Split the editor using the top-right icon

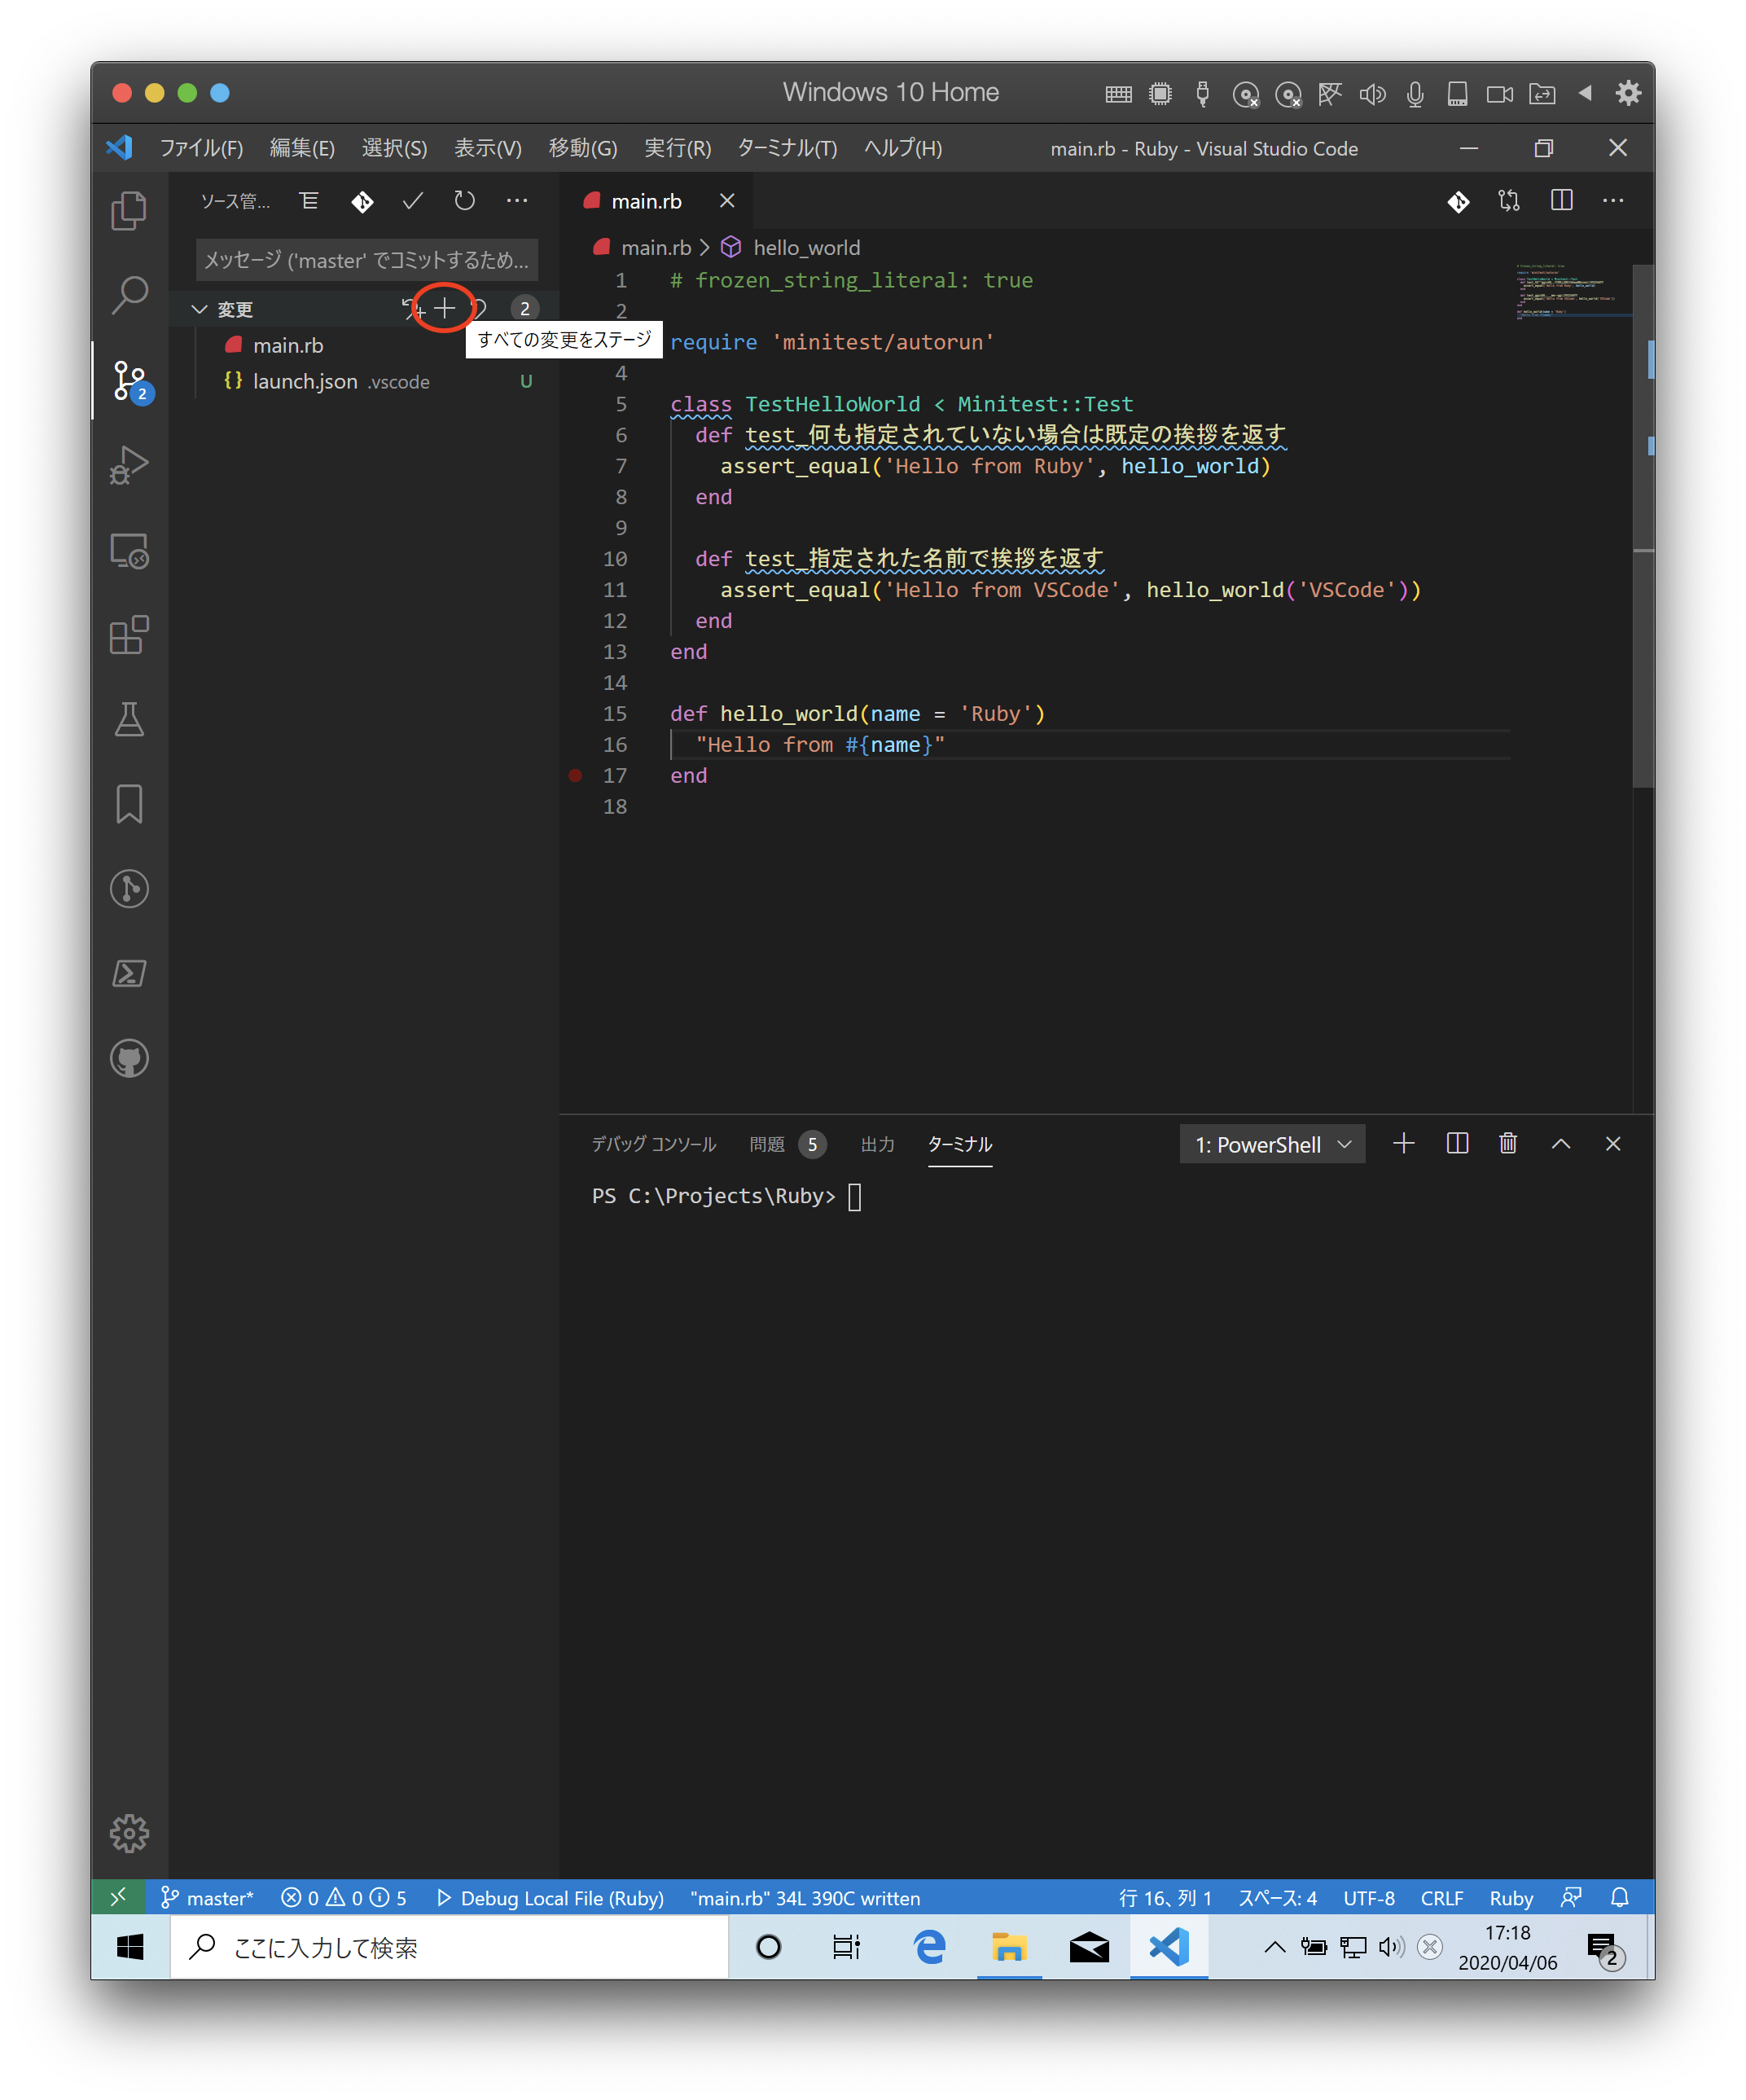1561,201
